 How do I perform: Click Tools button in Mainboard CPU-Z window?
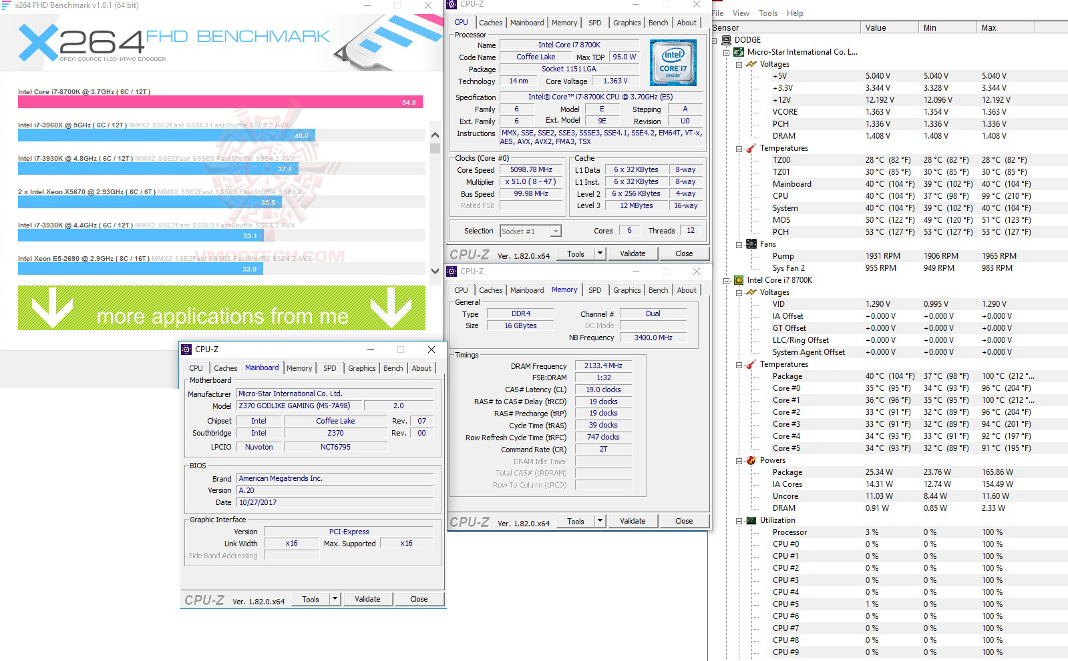tap(311, 599)
